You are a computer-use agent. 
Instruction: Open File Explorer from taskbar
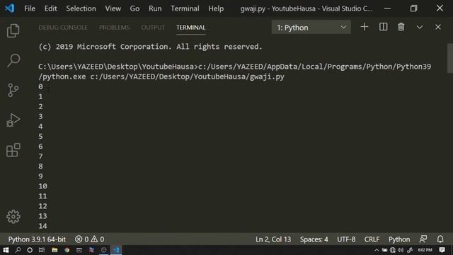pyautogui.click(x=55, y=250)
